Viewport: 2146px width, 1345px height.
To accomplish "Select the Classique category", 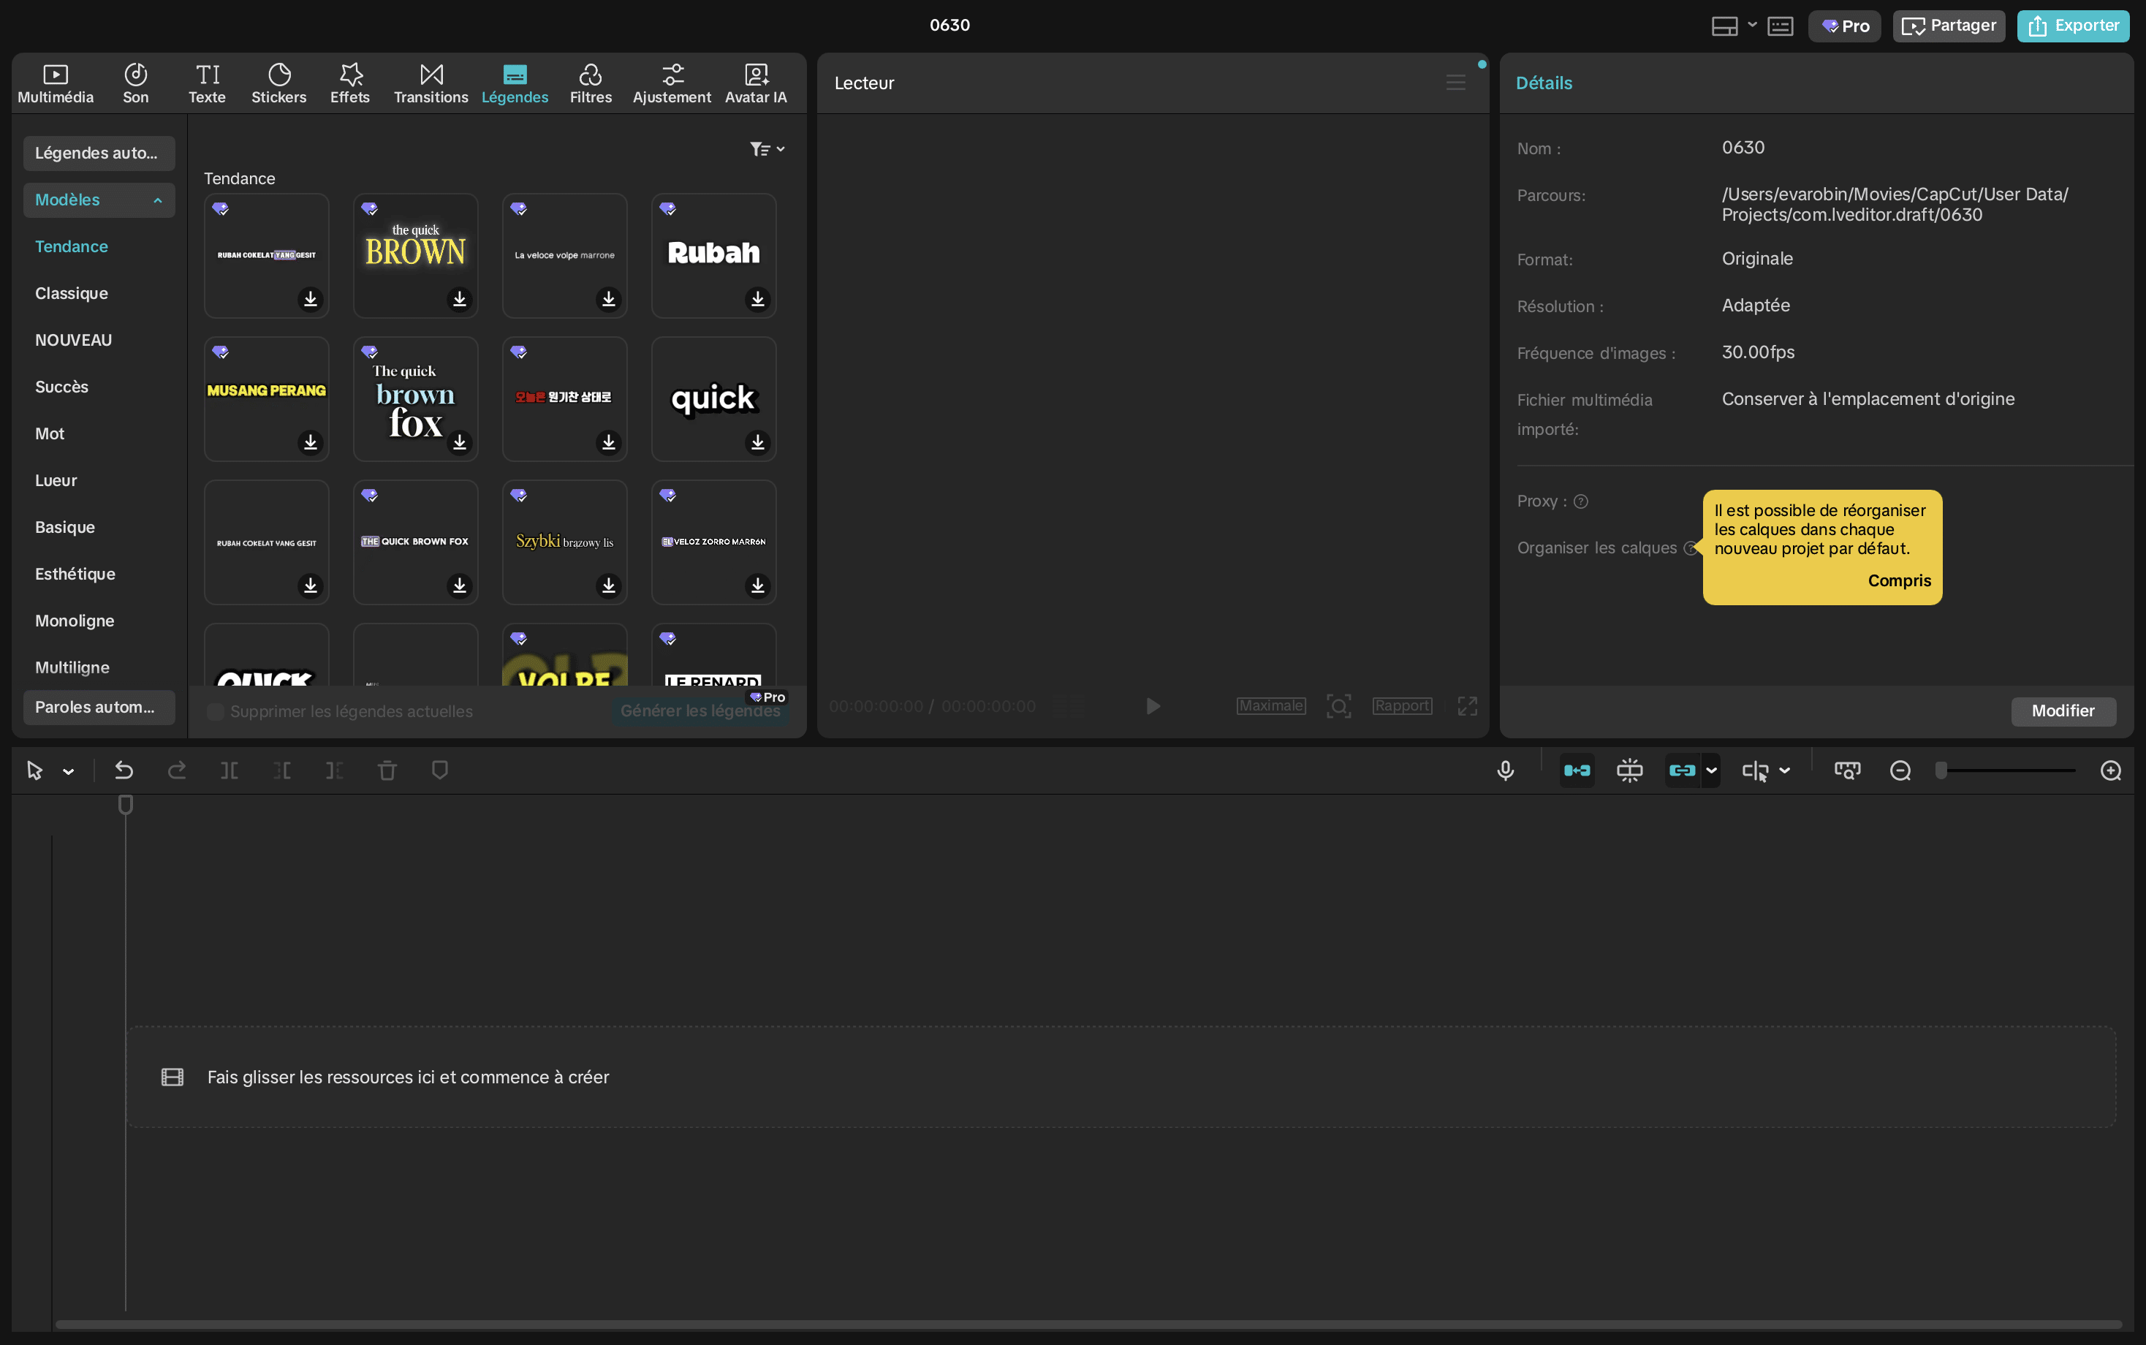I will (x=71, y=292).
